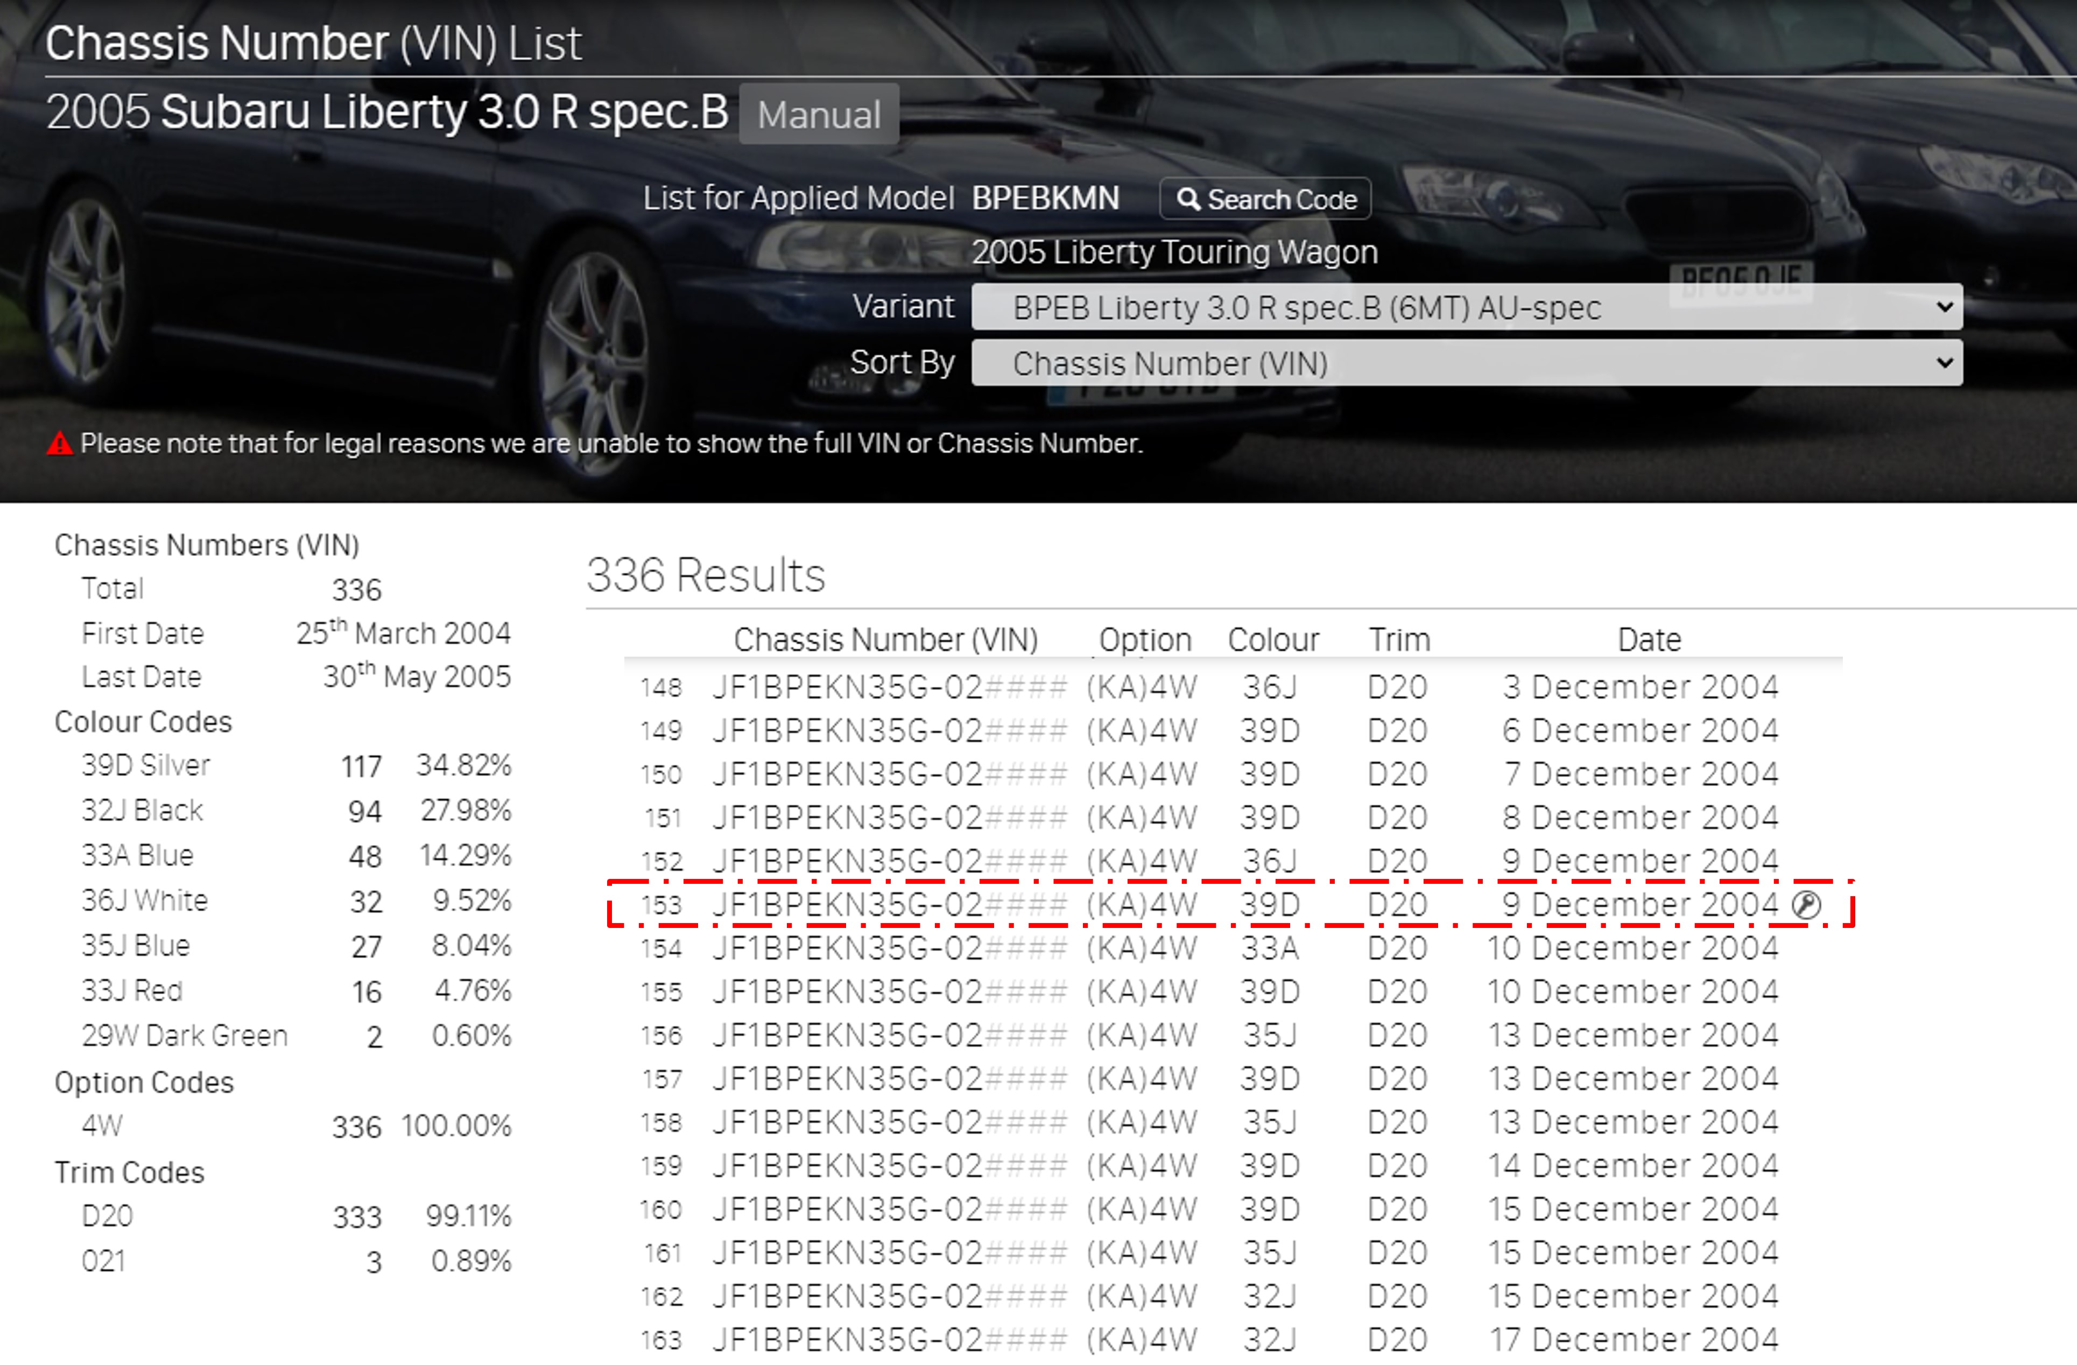Image resolution: width=2077 pixels, height=1365 pixels.
Task: Click trim D20 in row 163
Action: [x=1397, y=1341]
